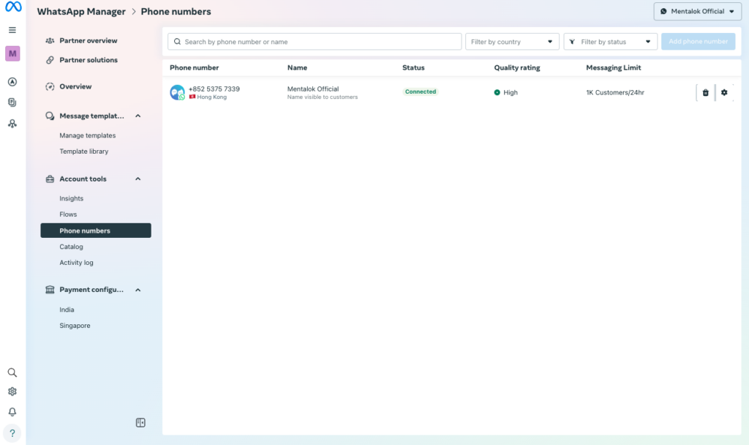The width and height of the screenshot is (749, 445).
Task: Open help question mark icon
Action: (12, 433)
